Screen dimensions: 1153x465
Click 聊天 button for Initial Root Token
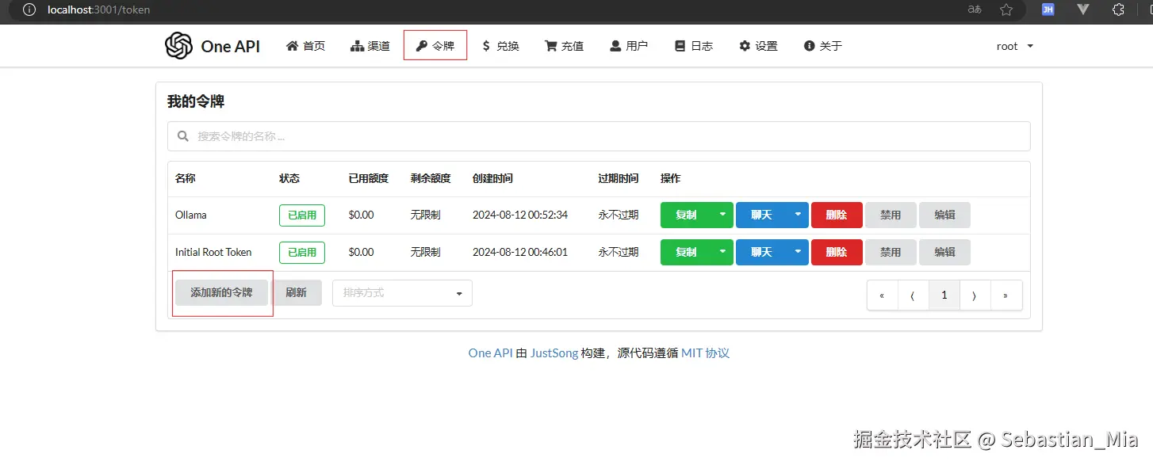click(761, 252)
